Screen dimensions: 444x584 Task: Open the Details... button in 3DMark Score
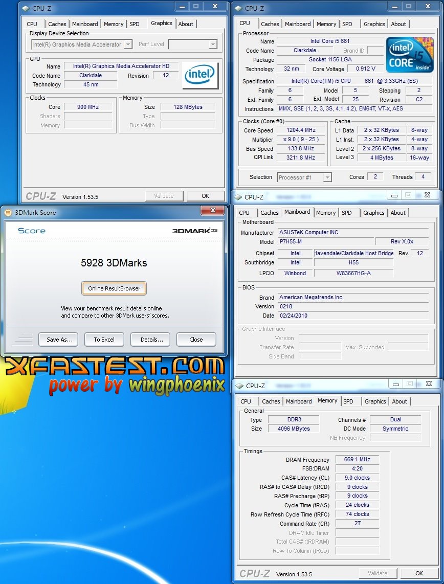(150, 340)
